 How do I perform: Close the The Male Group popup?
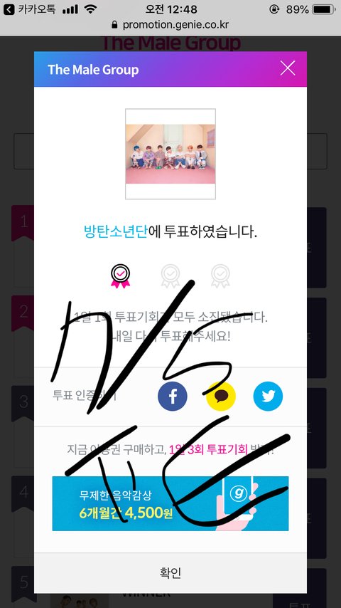click(x=288, y=68)
